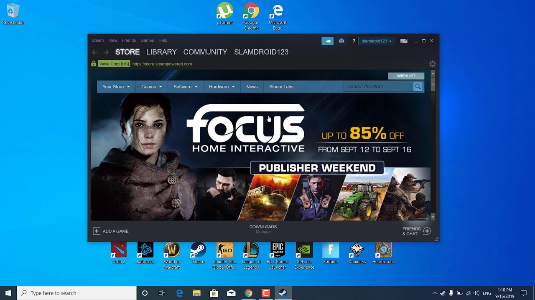535x300 pixels.
Task: Open Task View on the taskbar
Action: coord(162,293)
